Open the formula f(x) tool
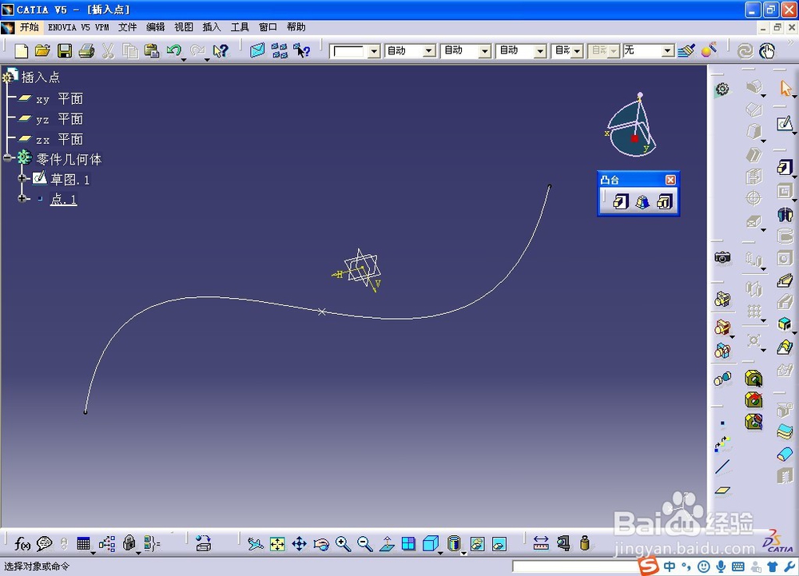Screen dimensions: 799x576 (x=22, y=544)
